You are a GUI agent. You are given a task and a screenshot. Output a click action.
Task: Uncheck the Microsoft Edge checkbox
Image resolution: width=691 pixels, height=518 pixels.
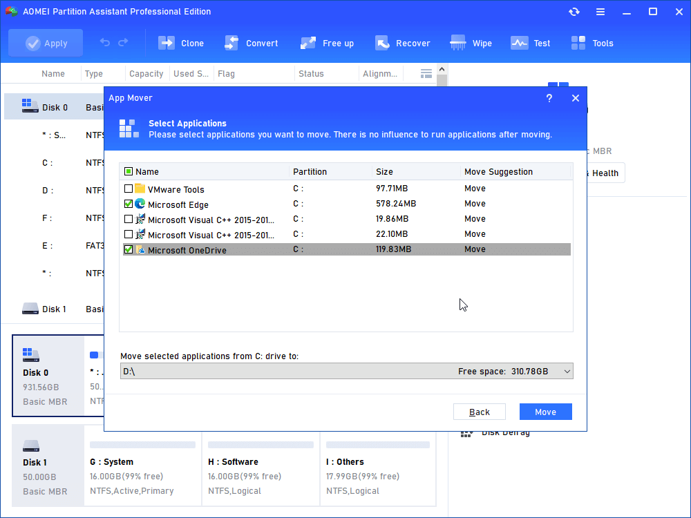(x=129, y=204)
